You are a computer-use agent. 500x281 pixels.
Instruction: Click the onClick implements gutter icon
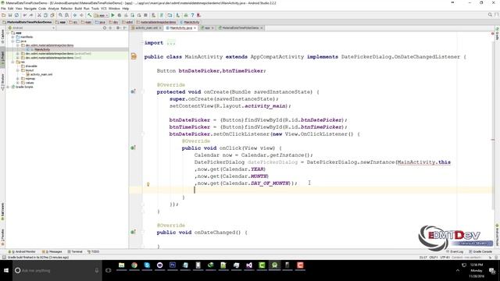coord(134,148)
